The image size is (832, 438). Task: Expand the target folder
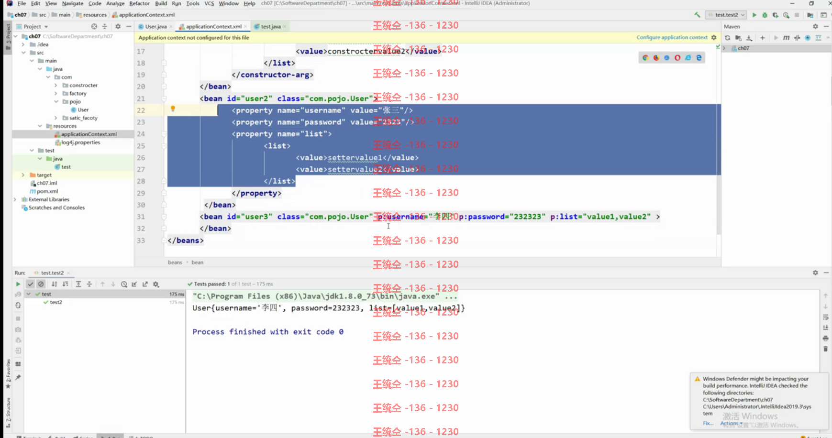(x=23, y=175)
